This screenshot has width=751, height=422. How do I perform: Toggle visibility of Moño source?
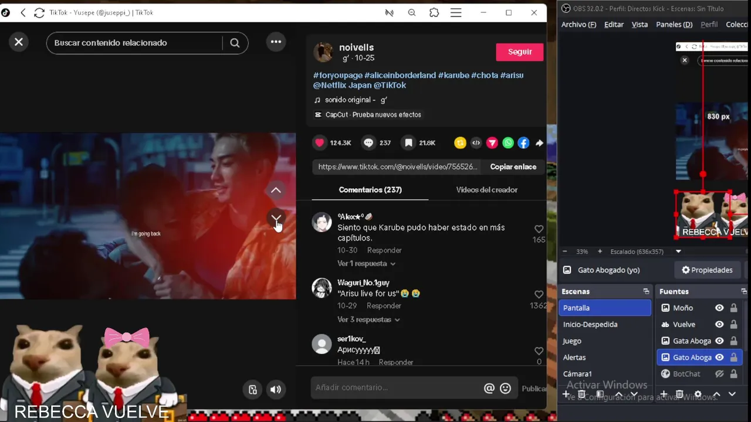click(x=719, y=308)
